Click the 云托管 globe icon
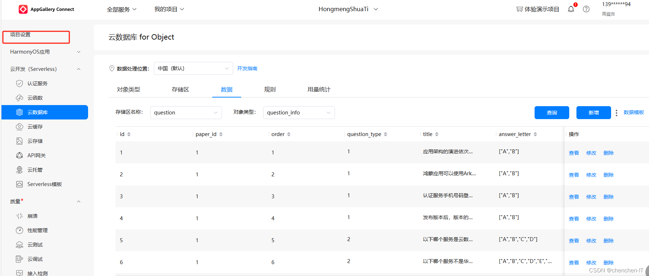Screen dimensions: 649x276 tap(19, 170)
